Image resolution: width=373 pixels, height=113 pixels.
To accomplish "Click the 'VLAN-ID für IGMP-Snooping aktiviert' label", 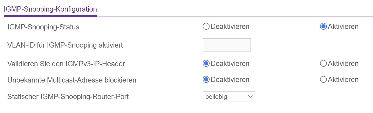I will (65, 45).
